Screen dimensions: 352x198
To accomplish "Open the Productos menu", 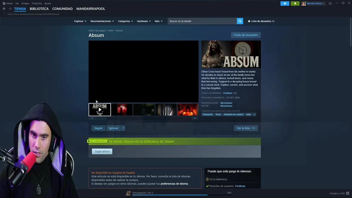I will [x=37, y=3].
